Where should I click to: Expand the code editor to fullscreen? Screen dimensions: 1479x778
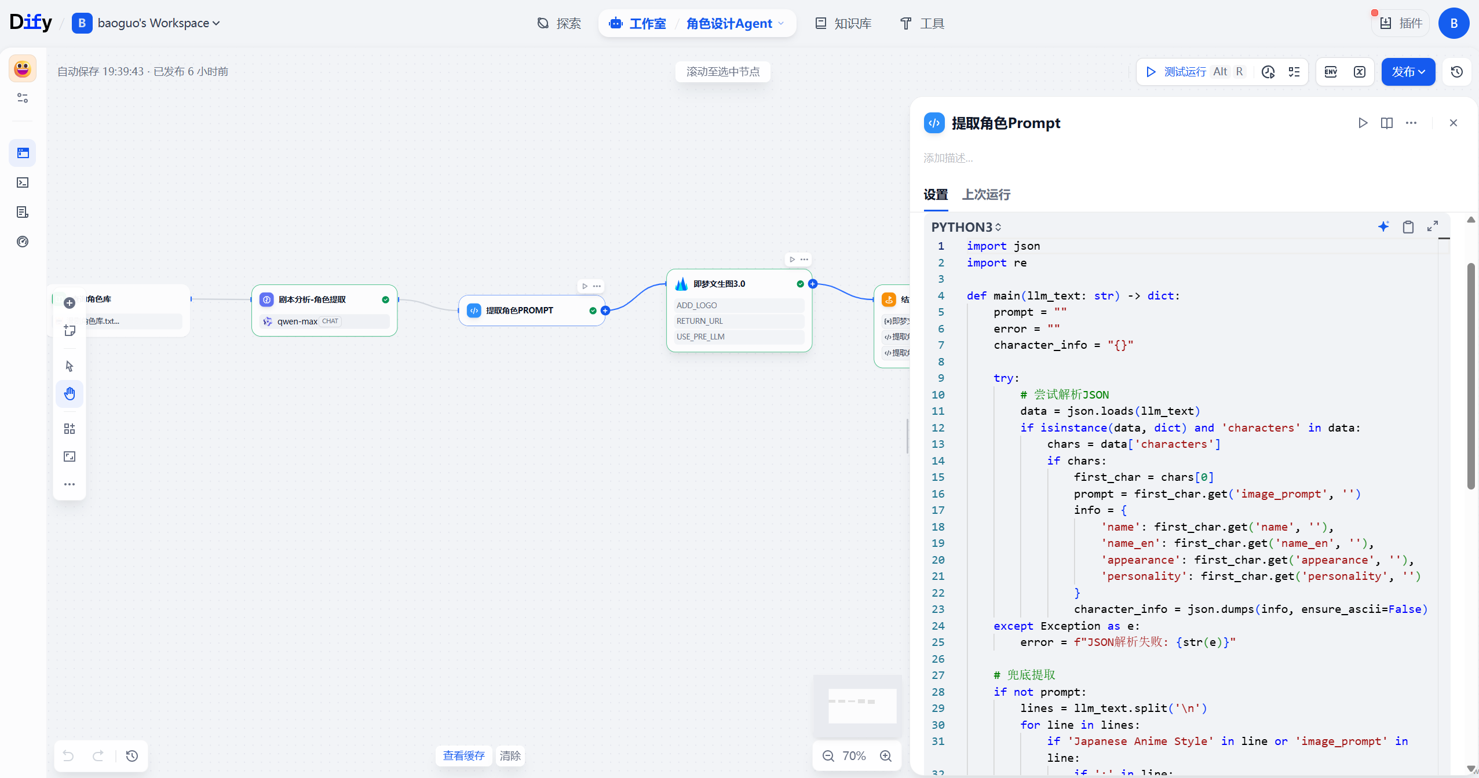[1433, 227]
